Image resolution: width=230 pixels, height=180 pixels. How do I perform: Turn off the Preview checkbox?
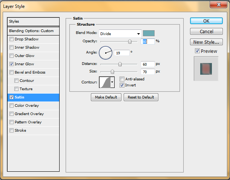(197, 51)
